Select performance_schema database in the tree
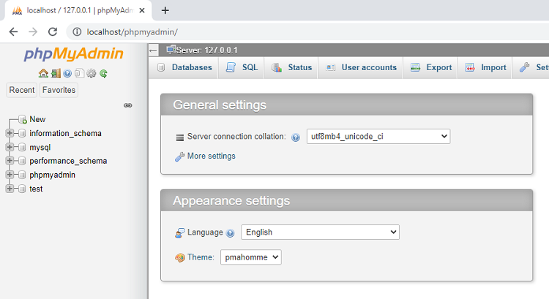 coord(68,161)
